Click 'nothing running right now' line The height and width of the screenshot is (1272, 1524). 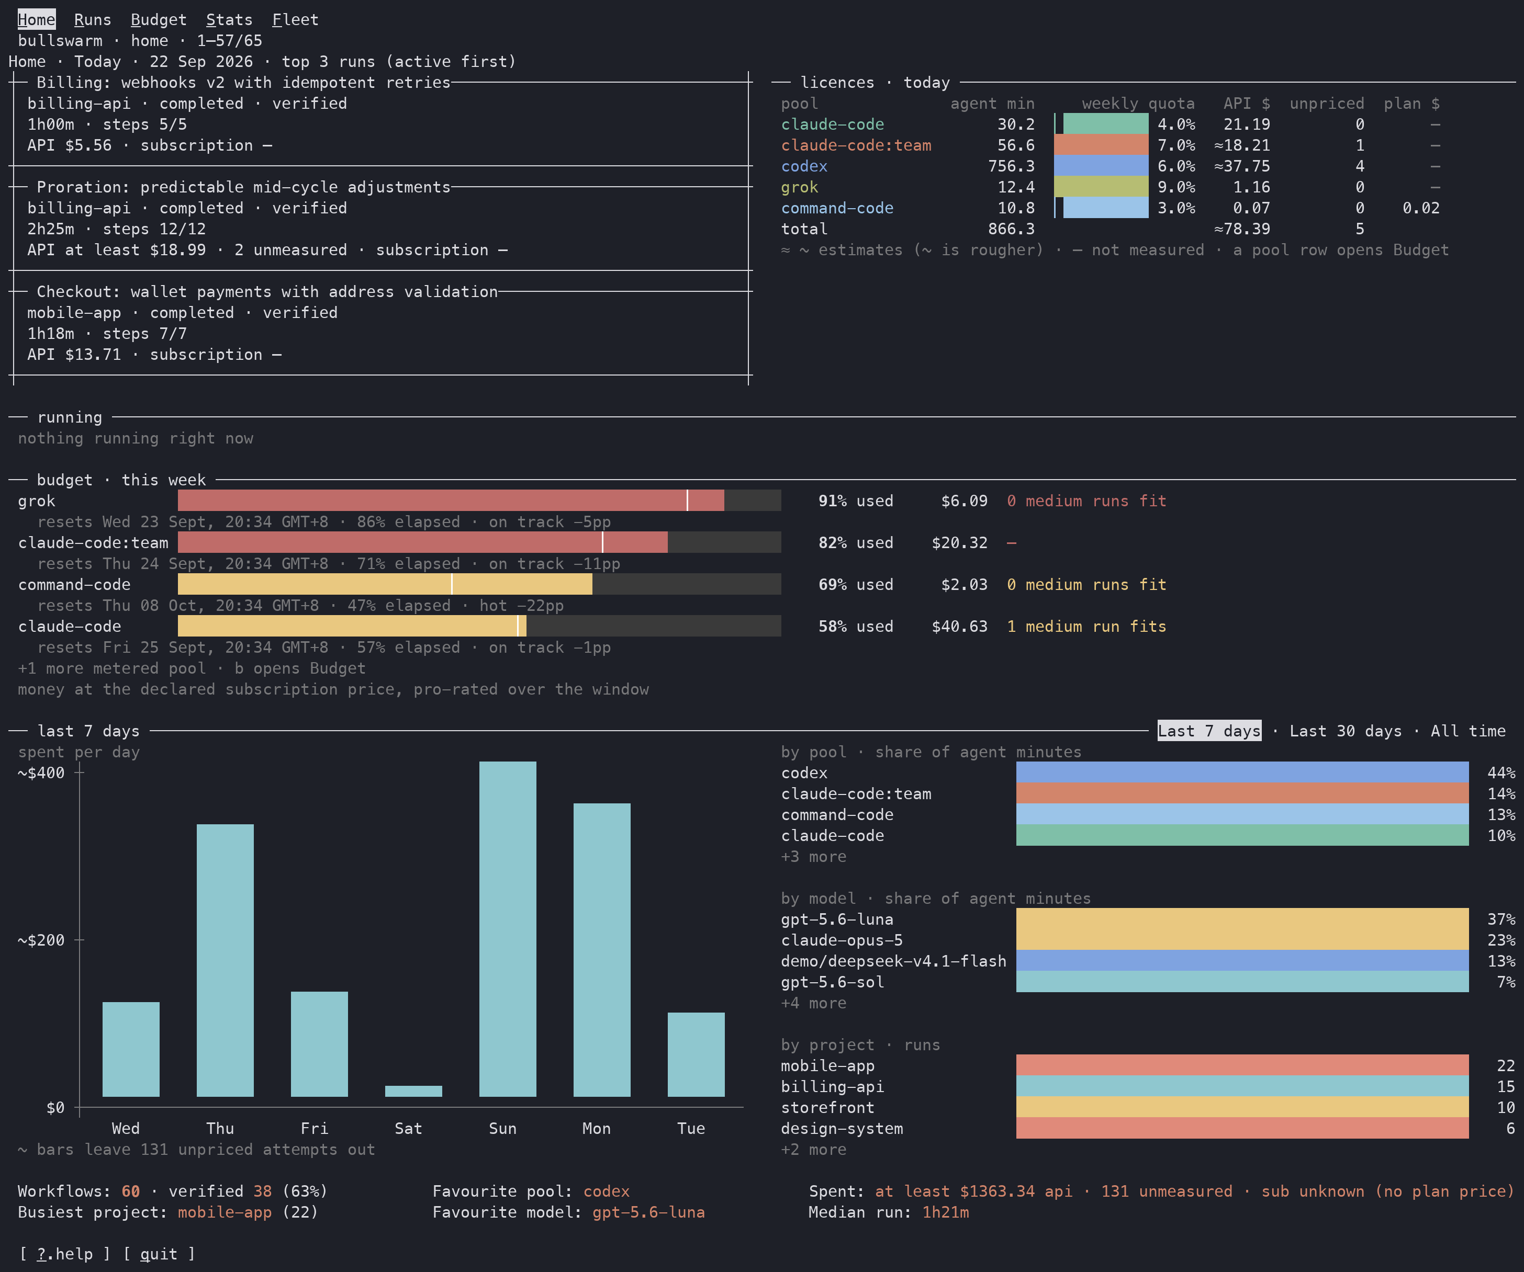(x=136, y=438)
